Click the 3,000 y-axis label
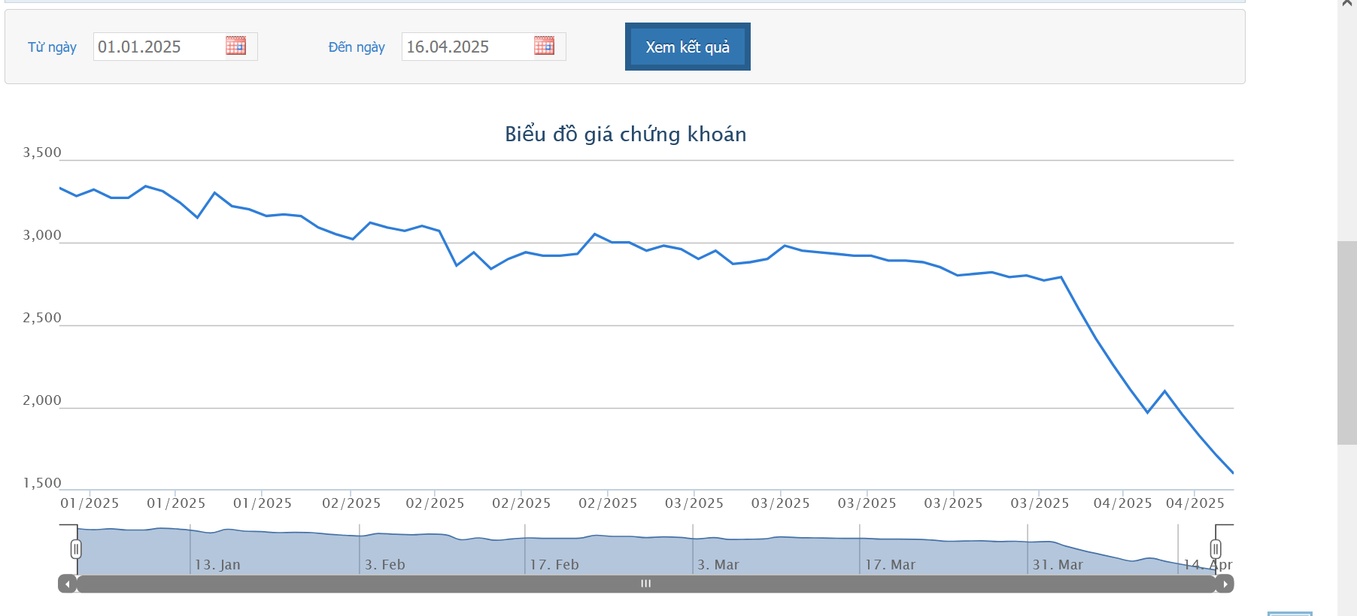Screen dimensions: 1357x616 (x=42, y=235)
